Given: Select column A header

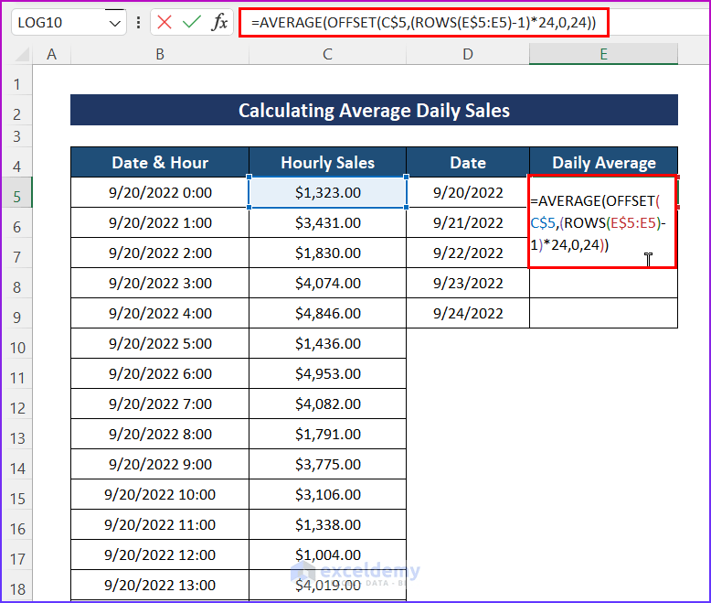Looking at the screenshot, I should coord(52,54).
